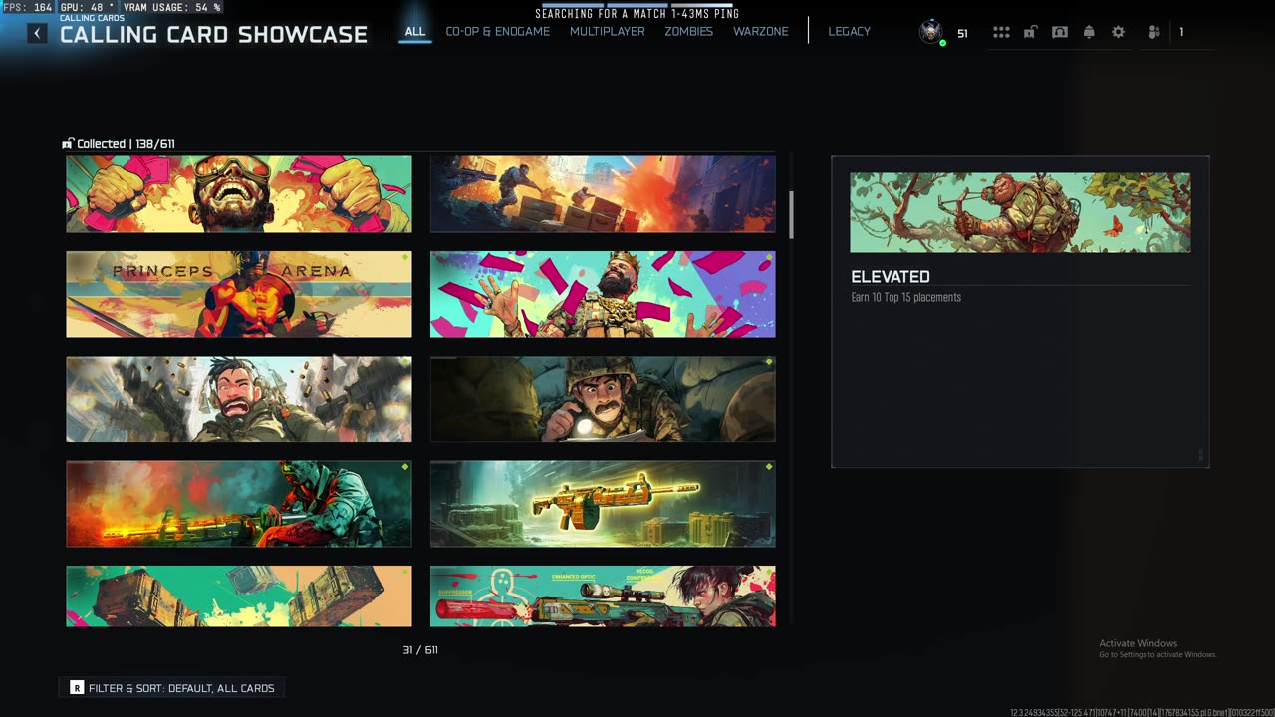
Task: Click the ELEVATED card title
Action: [891, 277]
